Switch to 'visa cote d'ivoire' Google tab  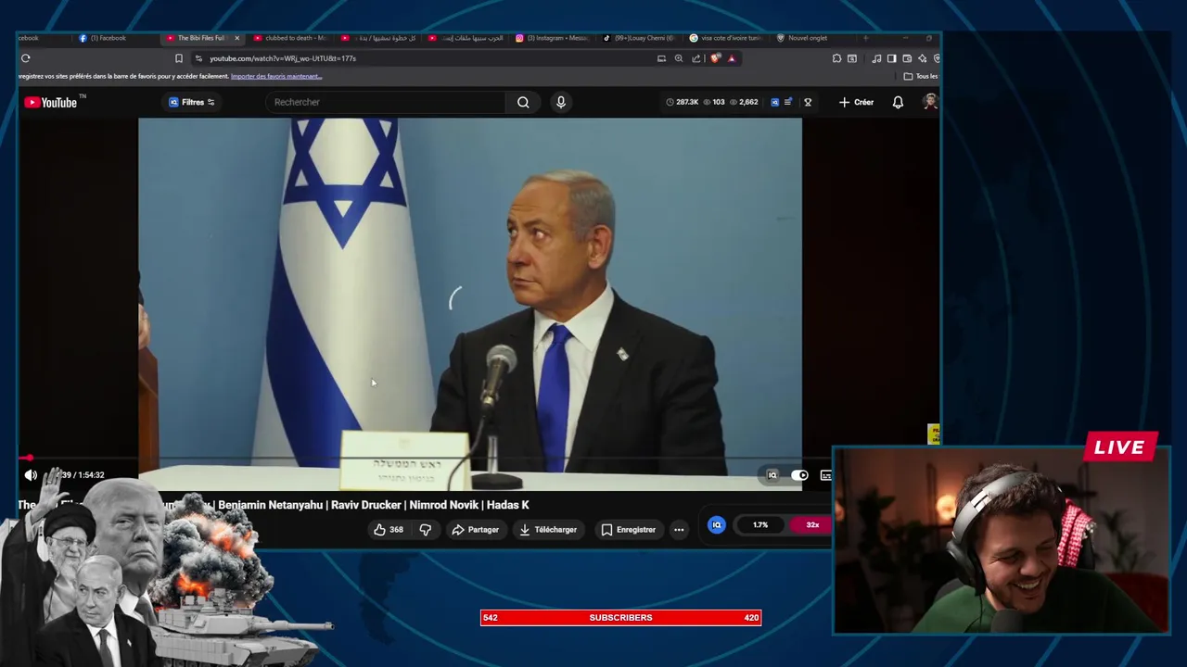click(x=726, y=38)
